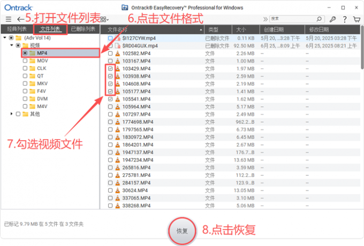This screenshot has height=246, width=364.
Task: Open the view mode grid dropdown
Action: coord(104,19)
